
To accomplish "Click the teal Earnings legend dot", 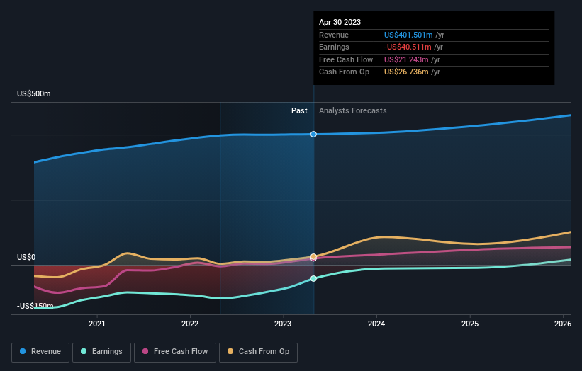I will tap(84, 351).
